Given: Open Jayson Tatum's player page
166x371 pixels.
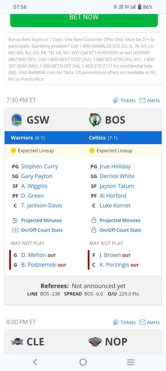Looking at the screenshot, I should click(x=117, y=186).
